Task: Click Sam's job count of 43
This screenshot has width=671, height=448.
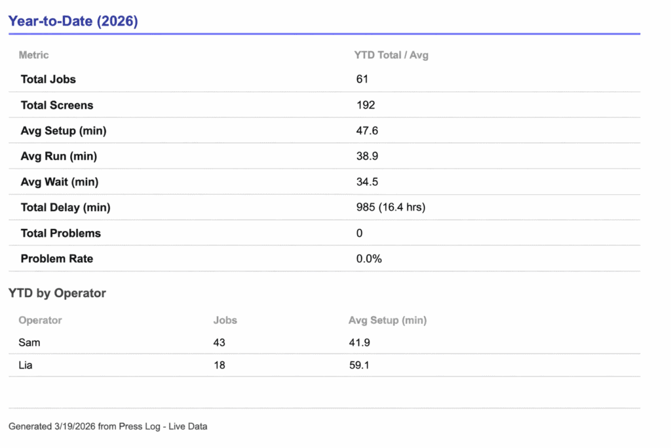Action: point(219,342)
